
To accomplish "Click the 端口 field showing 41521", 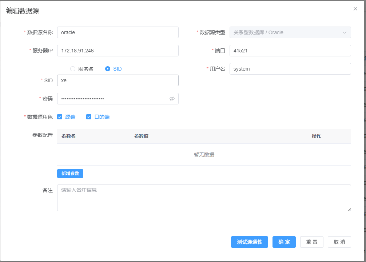I will coord(290,51).
